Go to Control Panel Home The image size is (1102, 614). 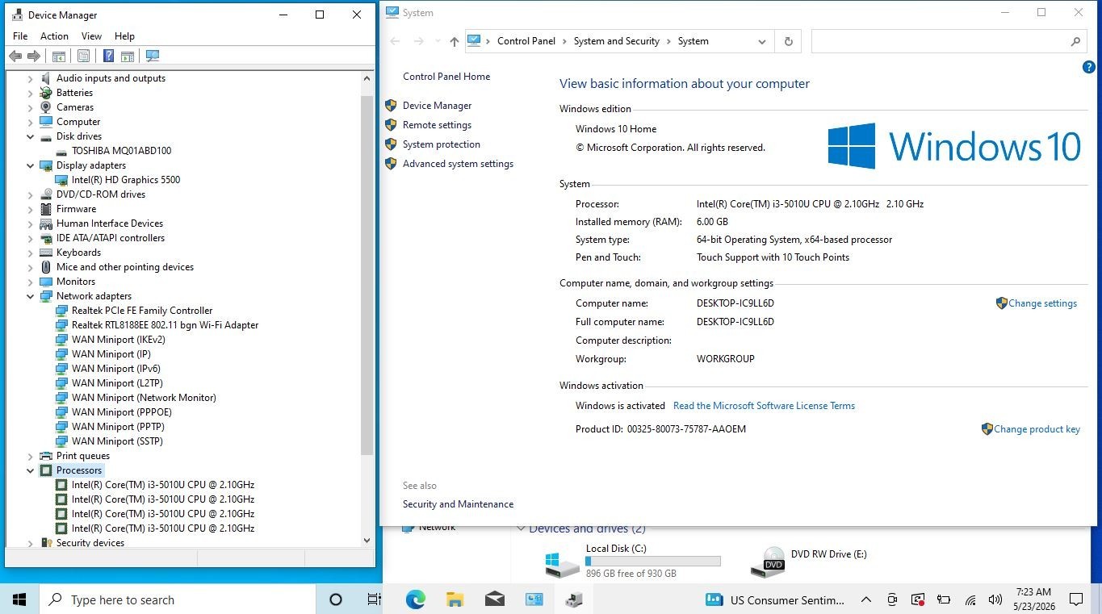tap(446, 77)
